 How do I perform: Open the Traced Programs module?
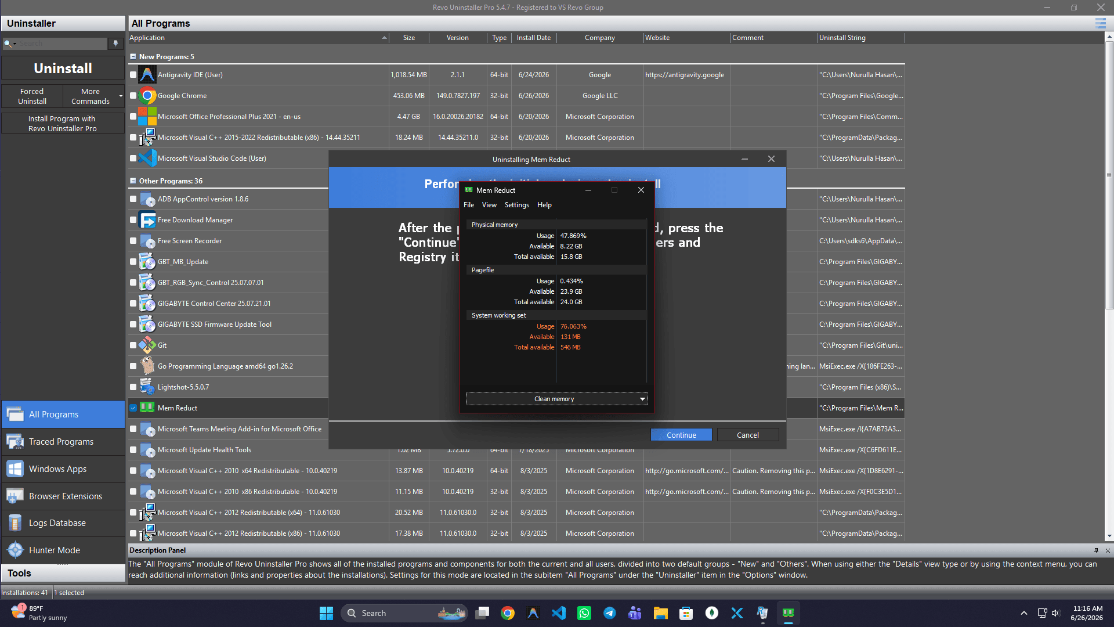click(x=63, y=441)
